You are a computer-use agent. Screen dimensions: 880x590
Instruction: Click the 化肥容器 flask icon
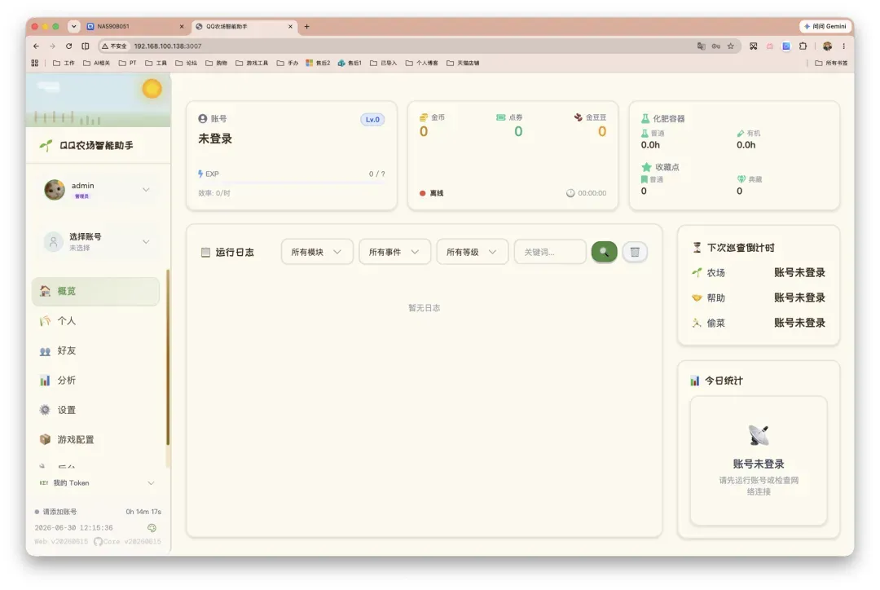(645, 118)
